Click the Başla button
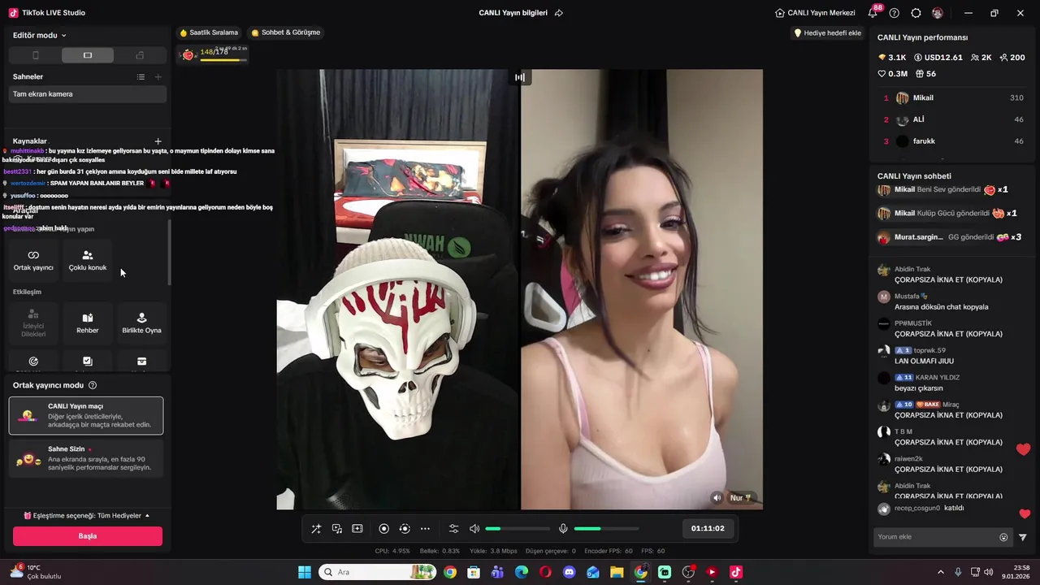1040x585 pixels. pyautogui.click(x=88, y=536)
